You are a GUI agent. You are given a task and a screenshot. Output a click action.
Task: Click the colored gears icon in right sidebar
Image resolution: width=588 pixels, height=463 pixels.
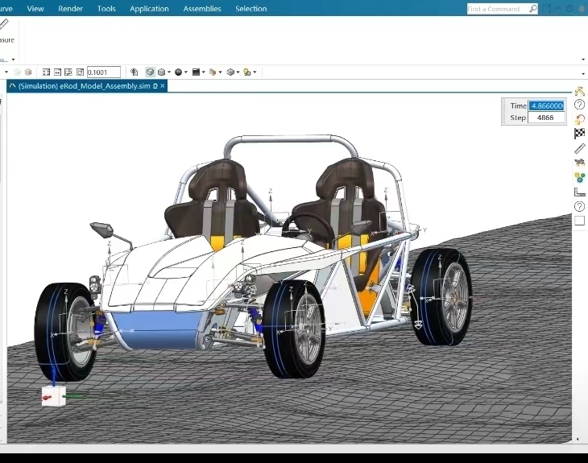[x=579, y=177]
